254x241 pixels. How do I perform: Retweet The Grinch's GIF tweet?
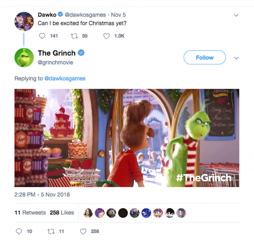point(51,231)
